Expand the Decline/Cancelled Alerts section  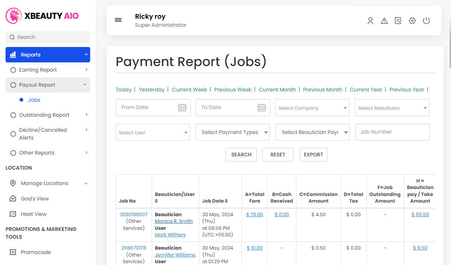pos(86,130)
